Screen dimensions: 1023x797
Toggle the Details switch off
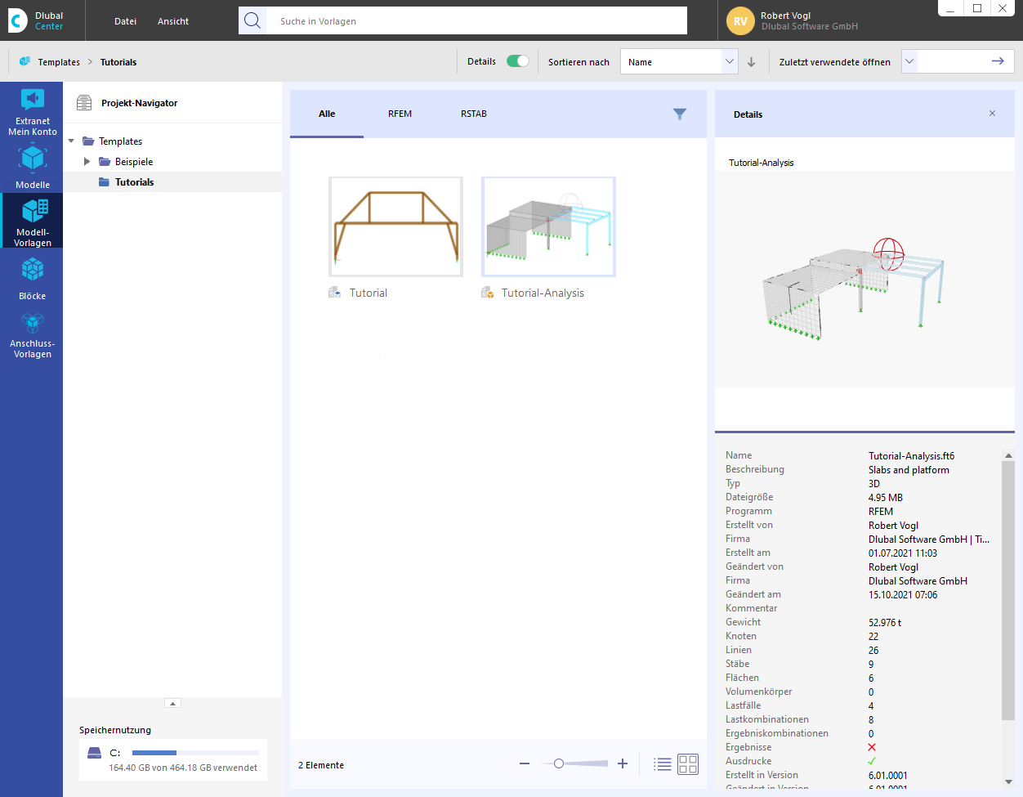point(517,61)
